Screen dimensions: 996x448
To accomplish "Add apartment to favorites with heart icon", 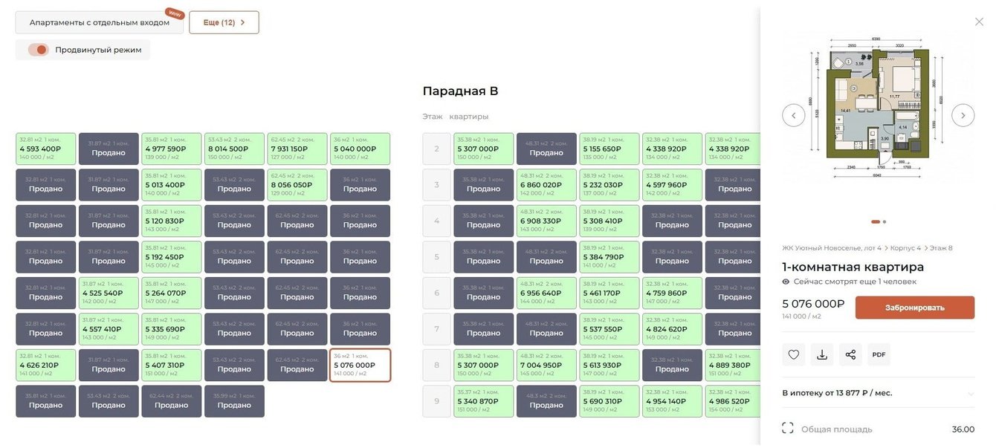I will click(794, 354).
